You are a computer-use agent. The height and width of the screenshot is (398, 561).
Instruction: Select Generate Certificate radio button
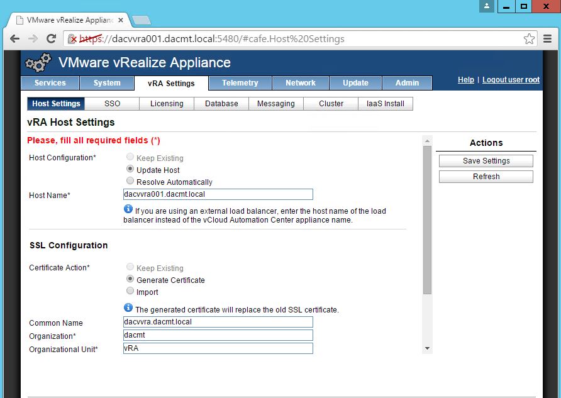tap(130, 279)
